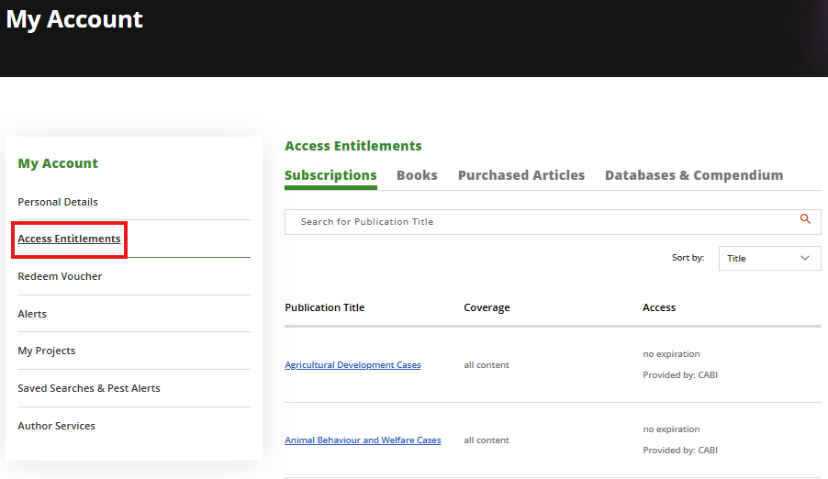828x479 pixels.
Task: Click the Access column header
Action: tap(659, 307)
